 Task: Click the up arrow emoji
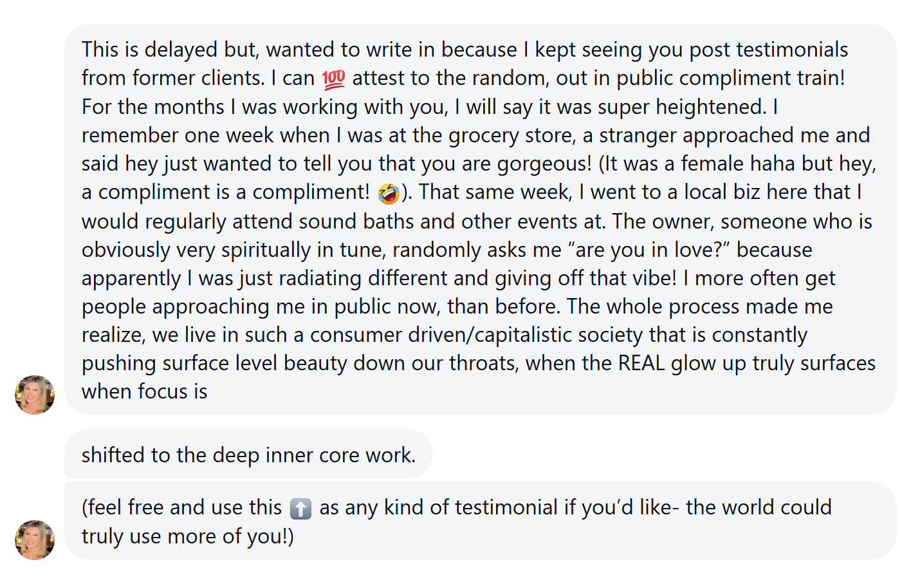300,509
